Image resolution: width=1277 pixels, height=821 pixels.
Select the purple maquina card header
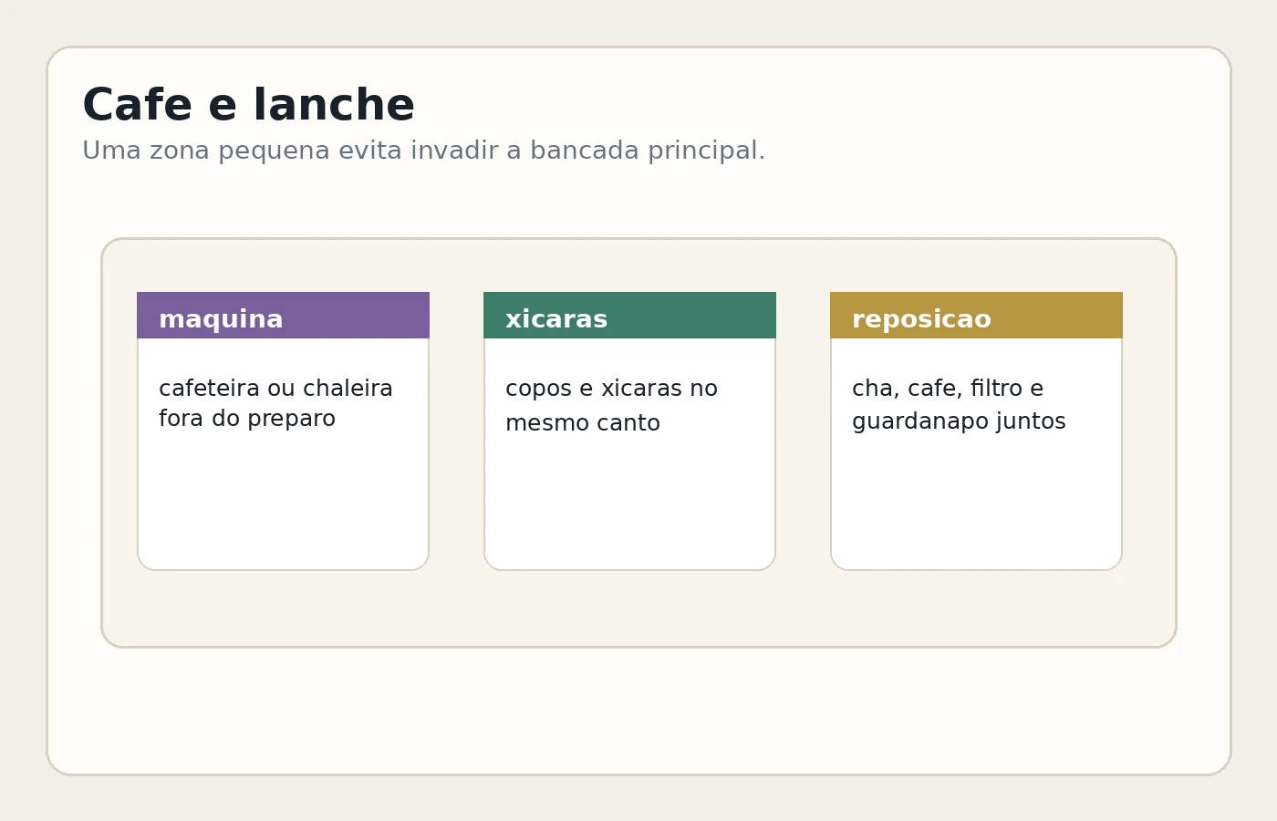(283, 315)
